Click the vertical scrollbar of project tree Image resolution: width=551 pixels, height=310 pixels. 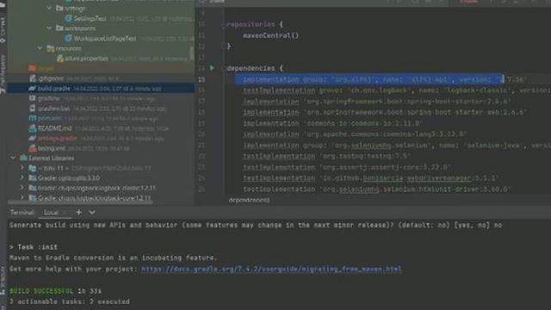pyautogui.click(x=192, y=53)
